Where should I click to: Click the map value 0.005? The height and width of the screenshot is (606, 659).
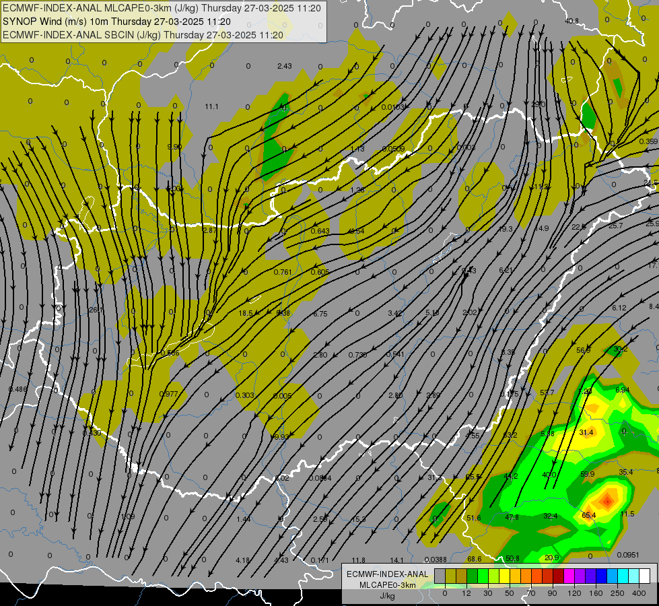pos(283,396)
